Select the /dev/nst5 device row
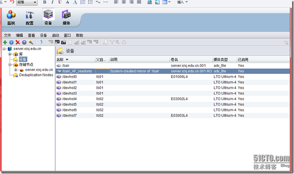This screenshot has width=294, height=174. (x=173, y=104)
